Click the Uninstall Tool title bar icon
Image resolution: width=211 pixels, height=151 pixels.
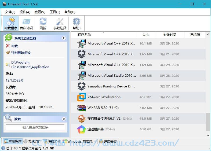[x=5, y=4]
